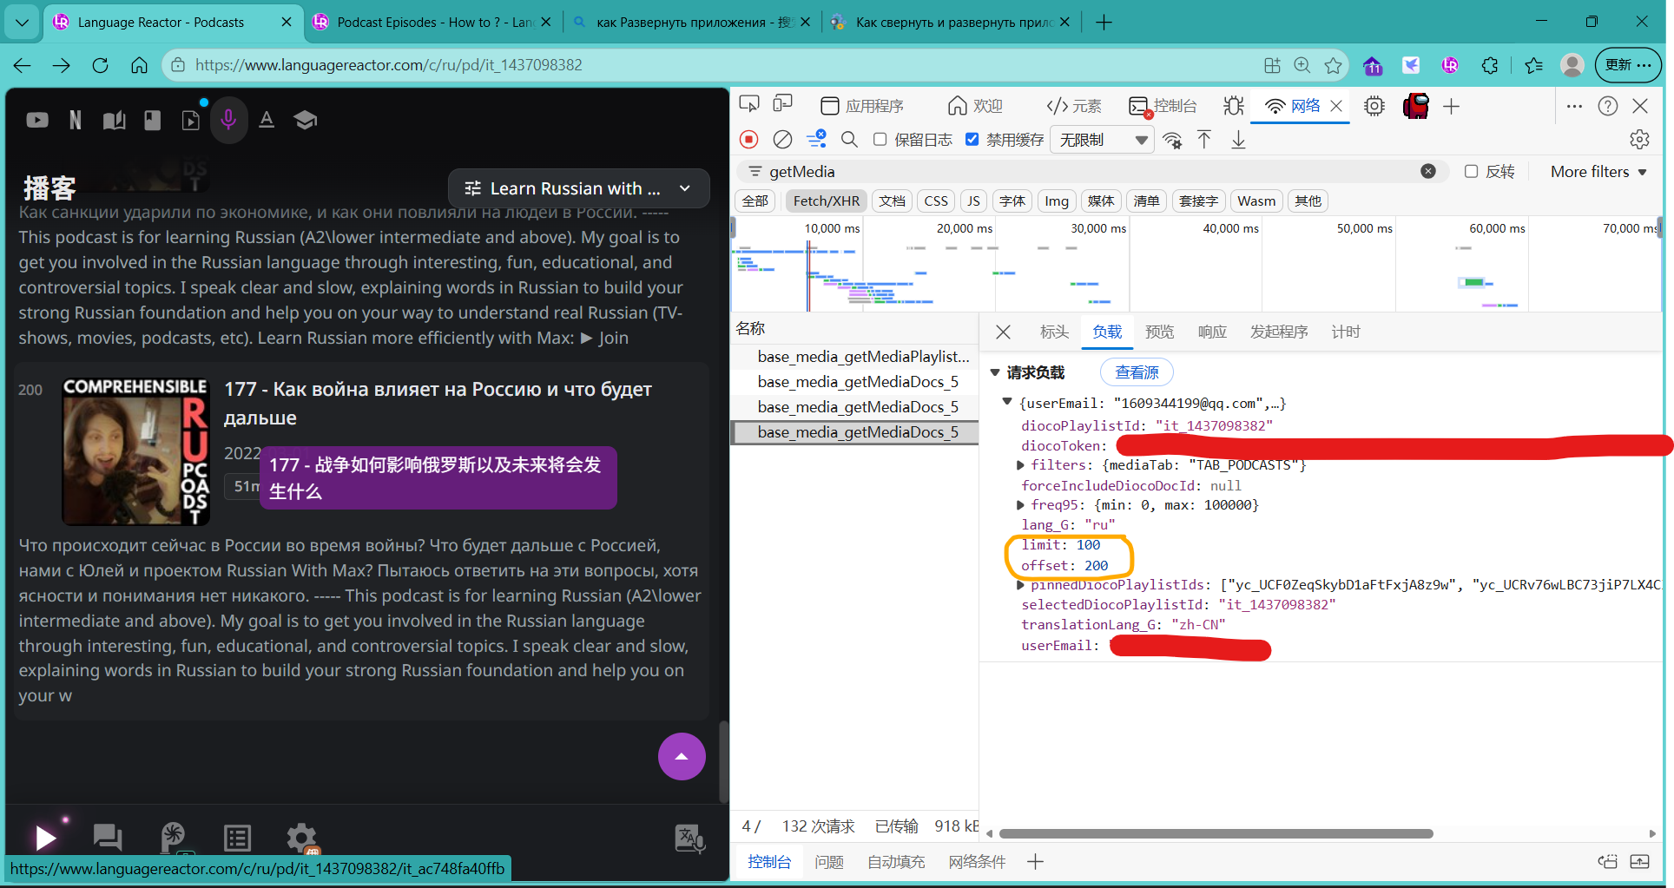1674x888 pixels.
Task: Click the export HAR download arrow
Action: pyautogui.click(x=1238, y=139)
